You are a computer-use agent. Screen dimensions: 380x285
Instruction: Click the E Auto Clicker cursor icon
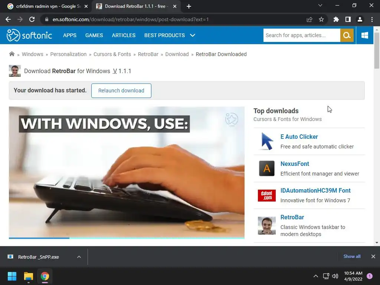[267, 141]
